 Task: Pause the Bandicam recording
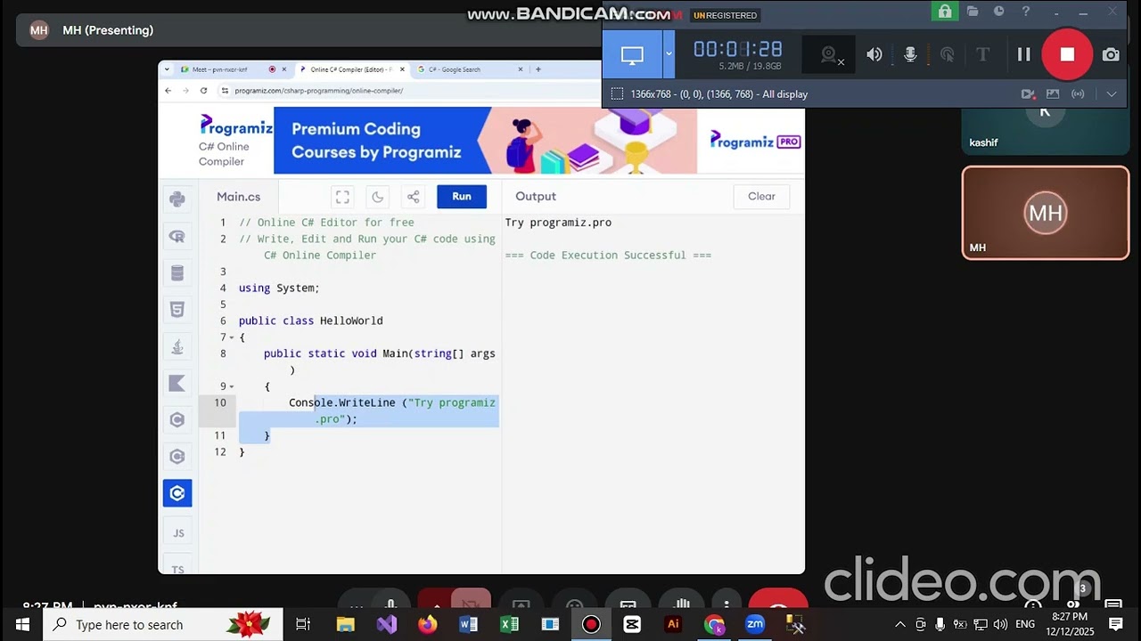(1024, 54)
